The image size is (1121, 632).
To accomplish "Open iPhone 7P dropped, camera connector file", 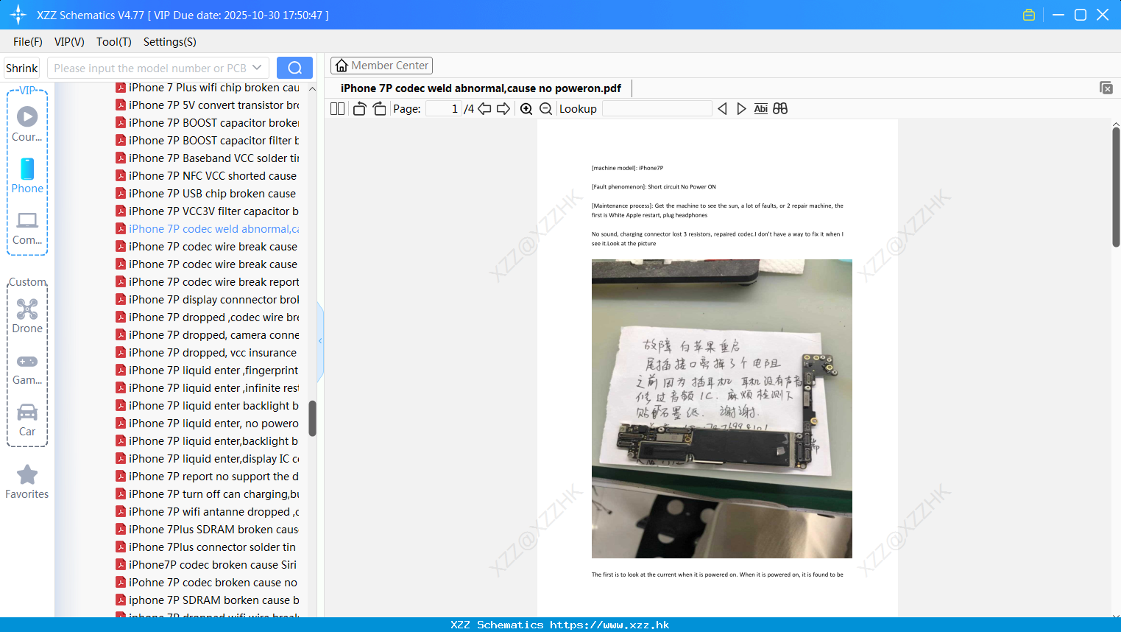I will [x=208, y=335].
